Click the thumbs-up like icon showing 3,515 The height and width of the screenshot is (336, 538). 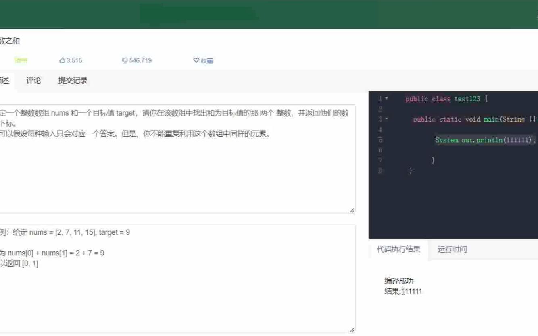pyautogui.click(x=63, y=60)
